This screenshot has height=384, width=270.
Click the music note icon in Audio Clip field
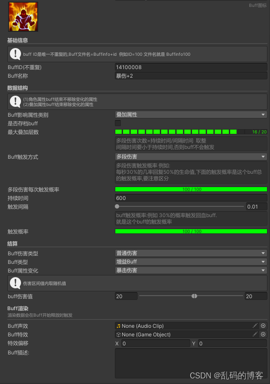119,326
